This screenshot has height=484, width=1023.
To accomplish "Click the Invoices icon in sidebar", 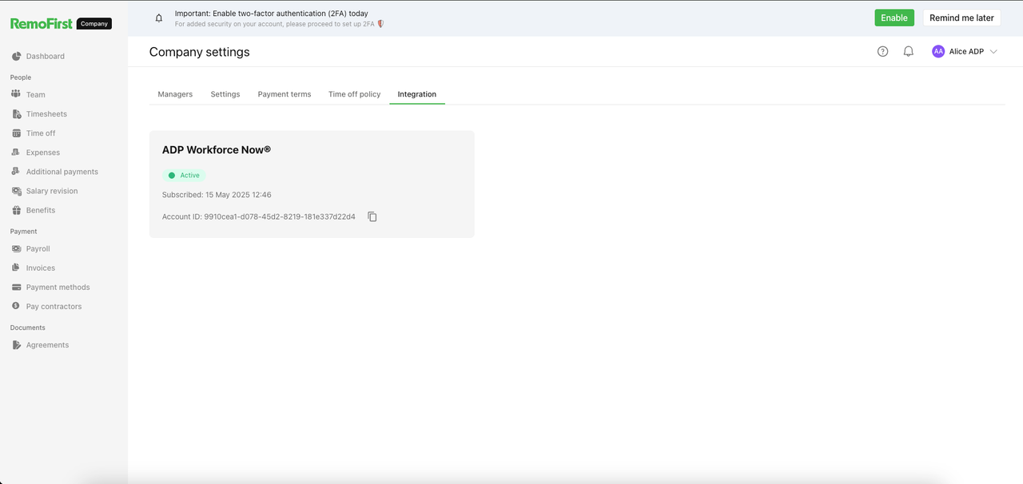I will (16, 268).
